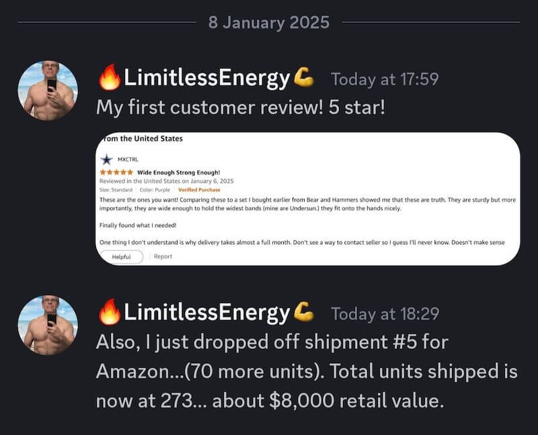
Task: Click the timestamp Today at 17:59
Action: (x=382, y=79)
